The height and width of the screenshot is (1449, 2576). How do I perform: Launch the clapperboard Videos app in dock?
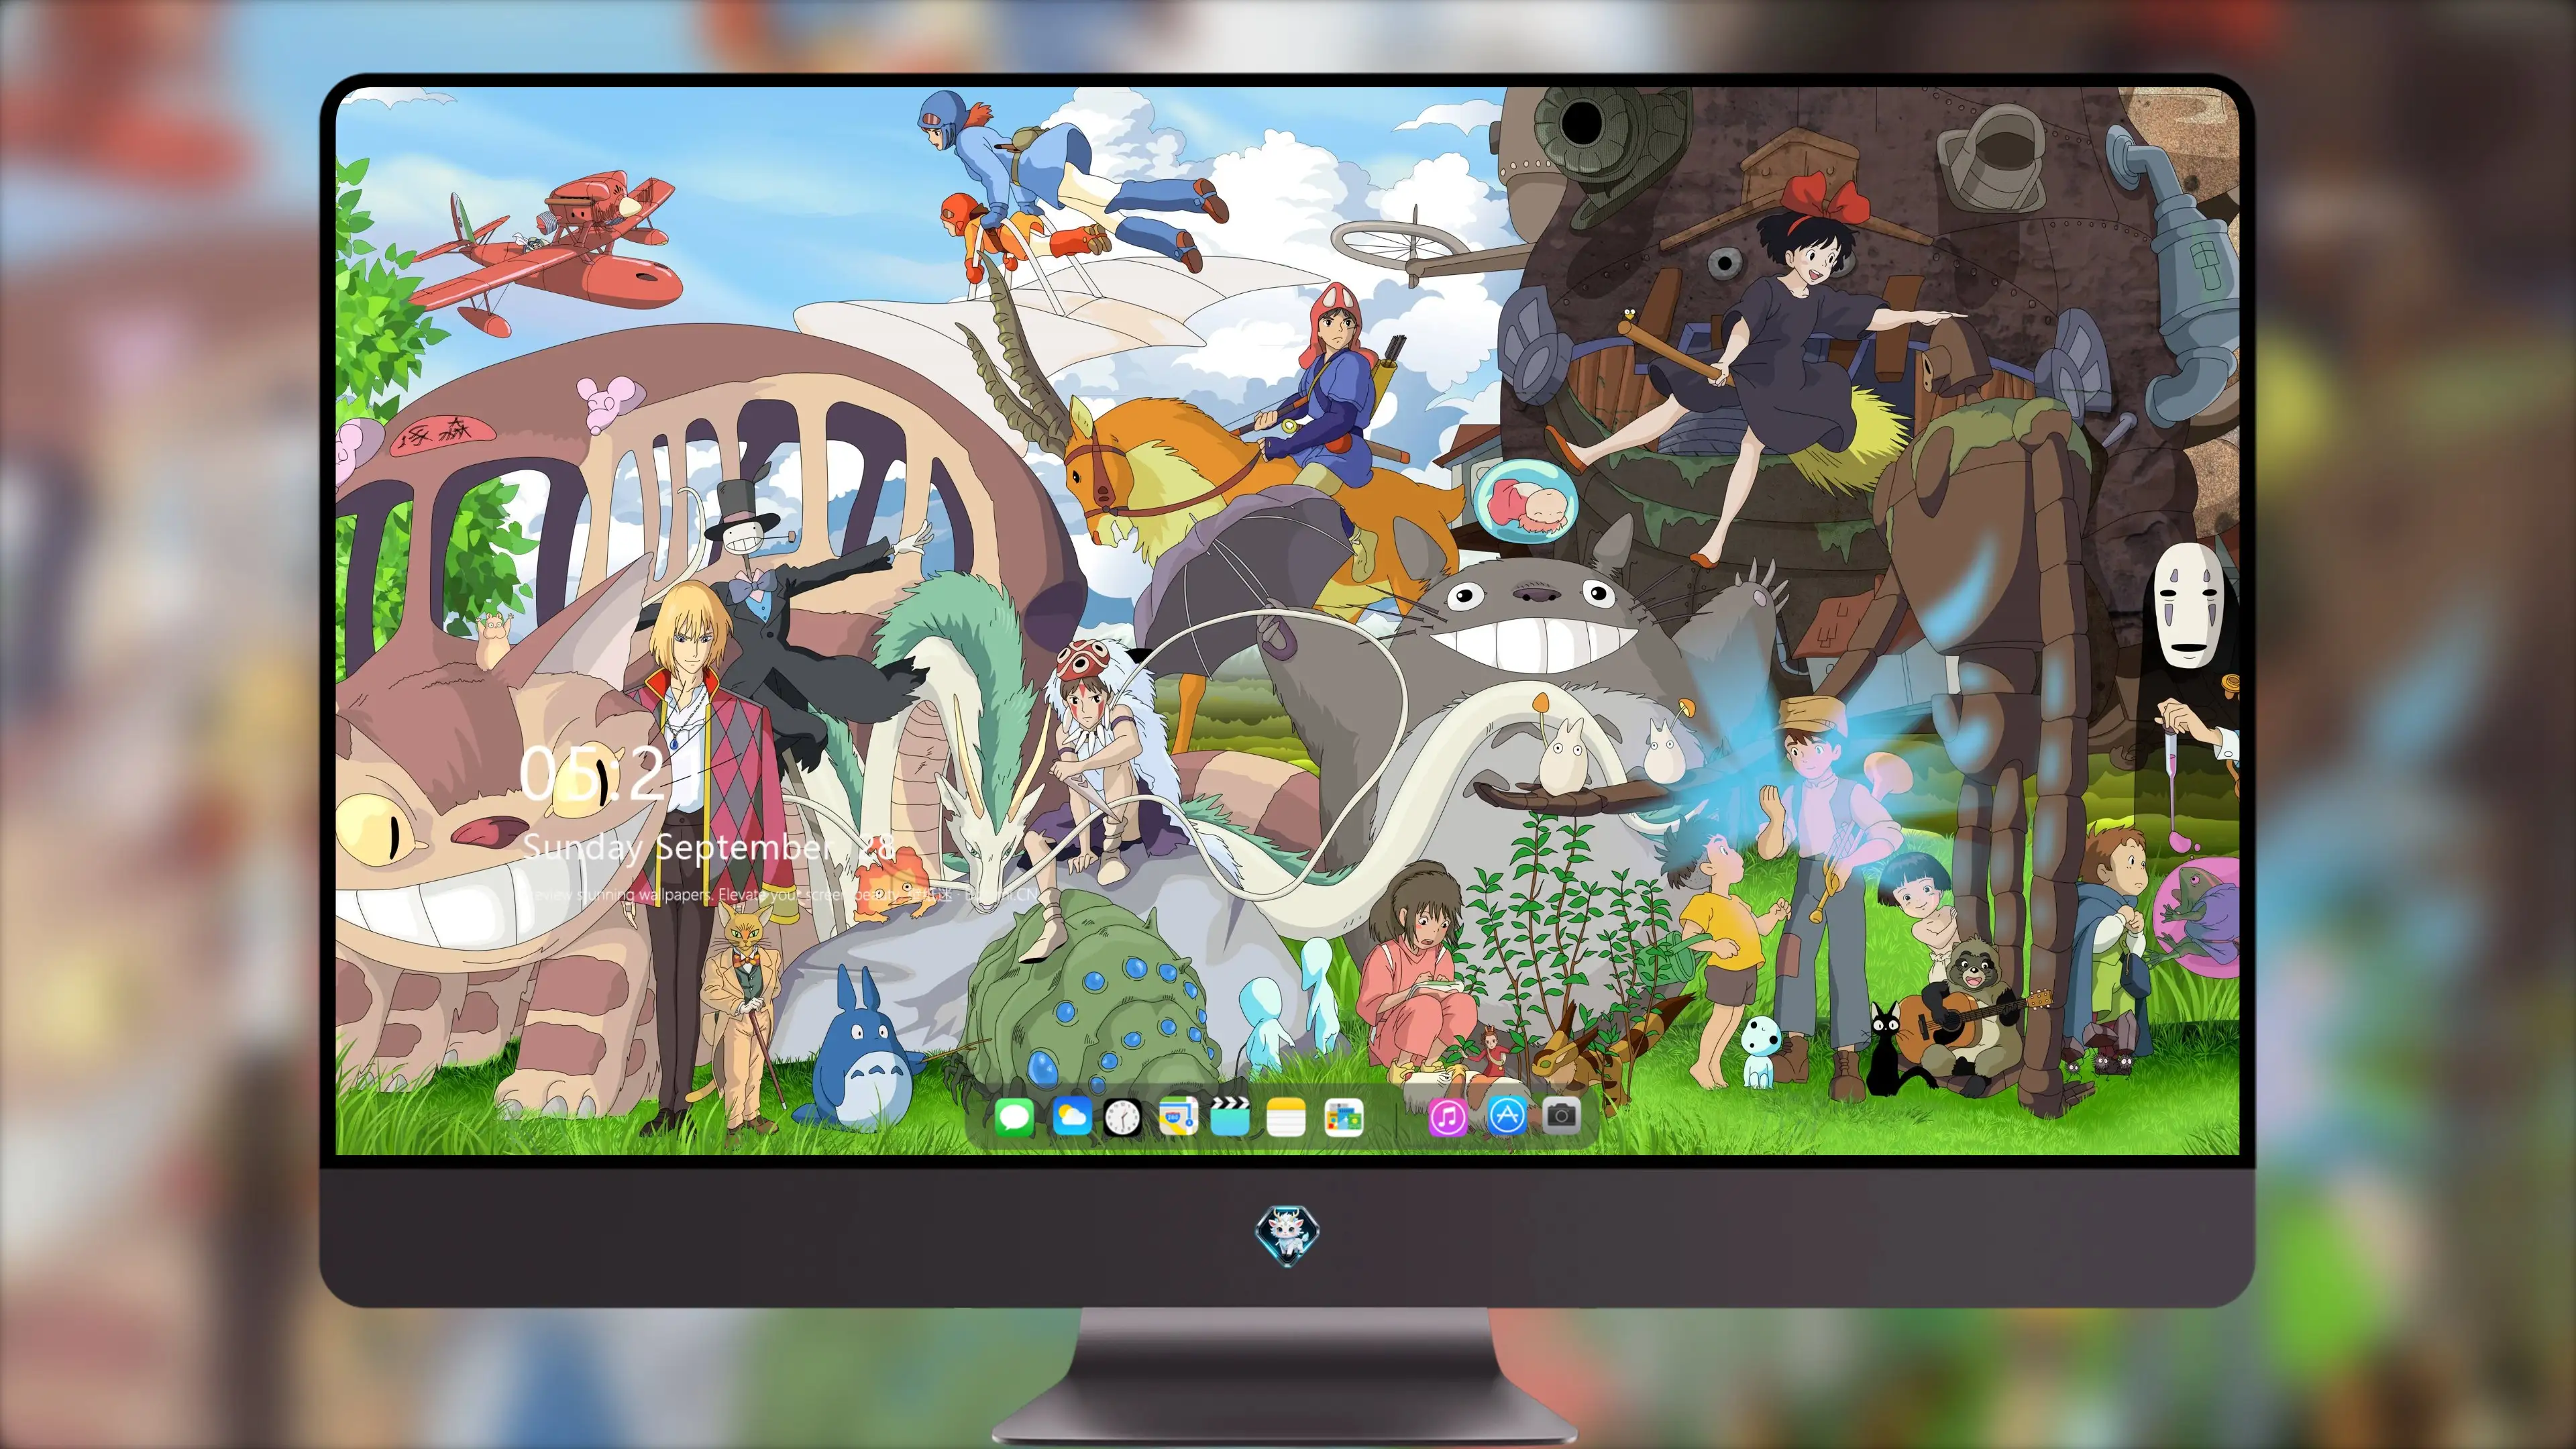(1230, 1116)
